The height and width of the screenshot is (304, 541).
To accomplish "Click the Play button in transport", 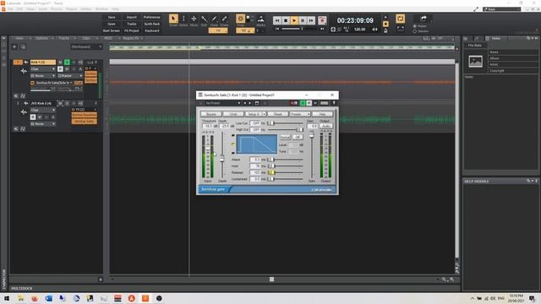I will tap(294, 20).
